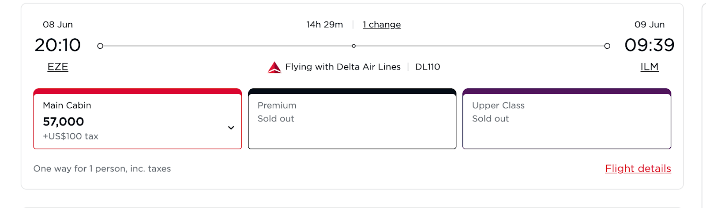Viewport: 706px width, 208px height.
Task: Click the destination circle on route line
Action: point(607,46)
